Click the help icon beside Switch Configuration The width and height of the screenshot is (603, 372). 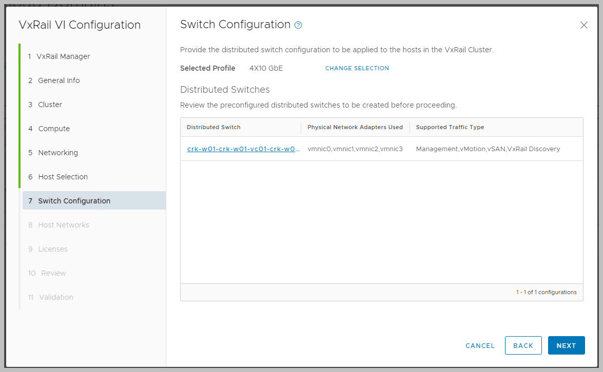(x=298, y=25)
